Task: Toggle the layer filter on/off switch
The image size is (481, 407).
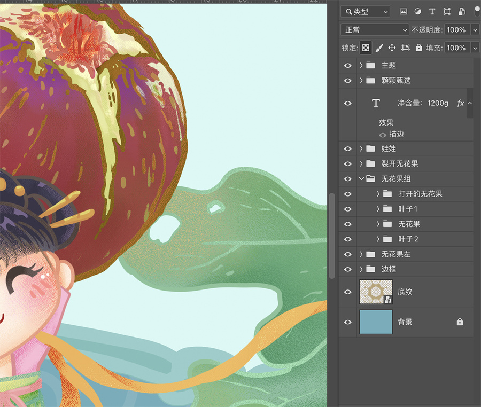Action: [x=477, y=11]
